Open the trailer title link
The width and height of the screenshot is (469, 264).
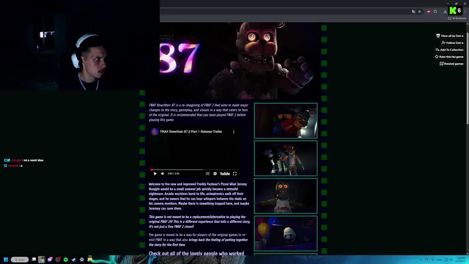[191, 132]
